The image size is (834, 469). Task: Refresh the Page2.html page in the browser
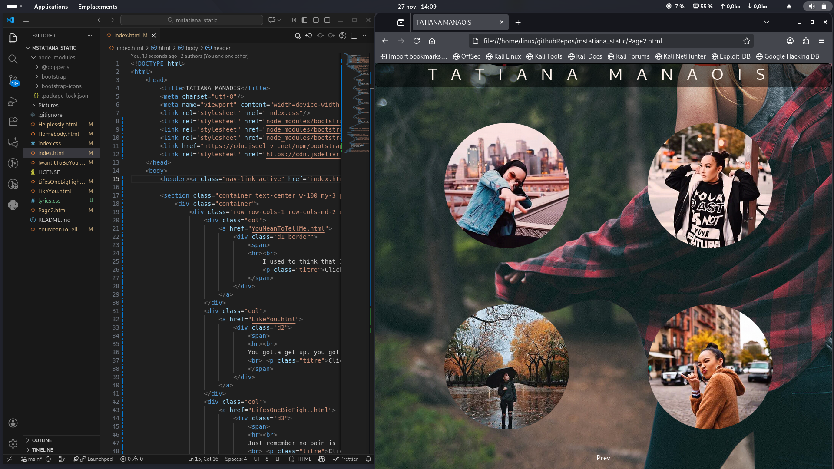pyautogui.click(x=417, y=41)
